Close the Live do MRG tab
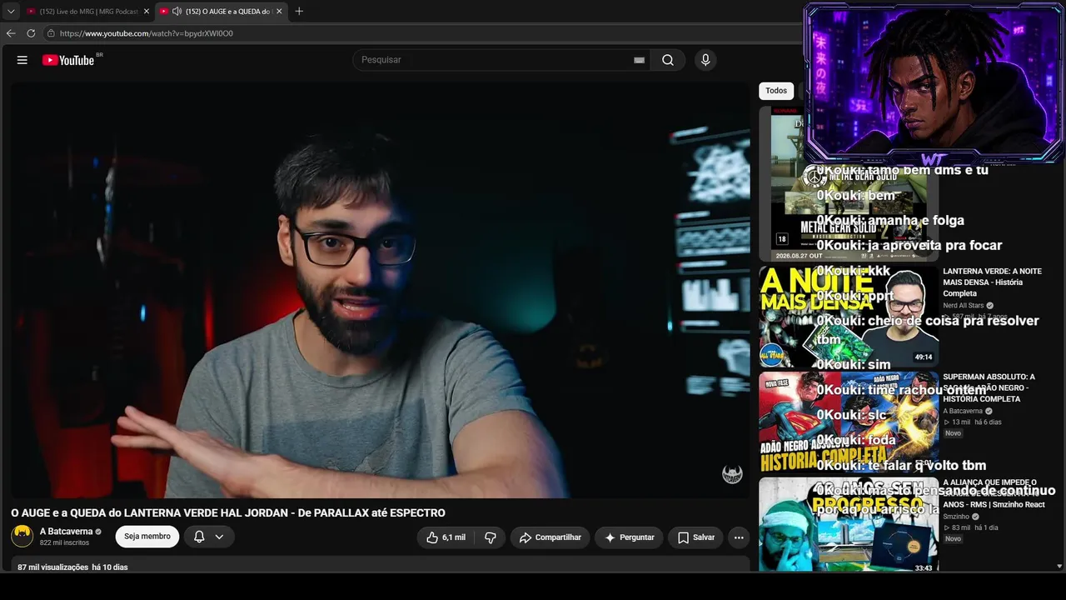Viewport: 1066px width, 600px height. coord(147,11)
